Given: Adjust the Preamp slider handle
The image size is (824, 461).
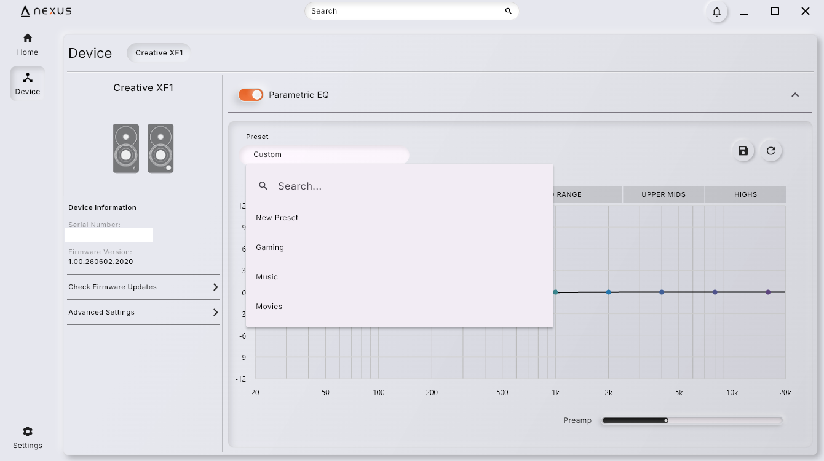Looking at the screenshot, I should coord(666,420).
